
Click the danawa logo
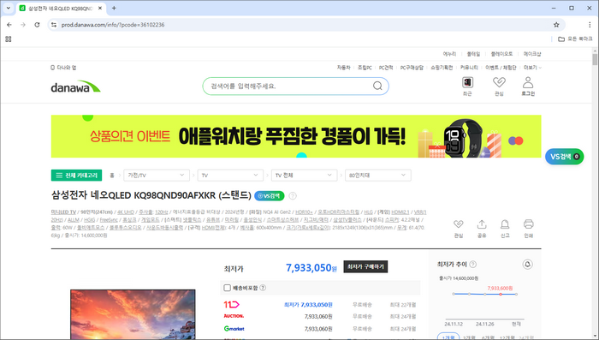point(75,86)
